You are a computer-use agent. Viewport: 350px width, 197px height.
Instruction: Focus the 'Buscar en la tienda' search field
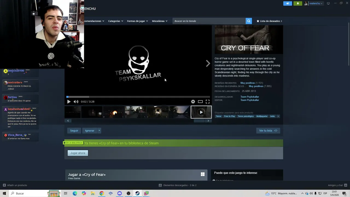point(209,21)
